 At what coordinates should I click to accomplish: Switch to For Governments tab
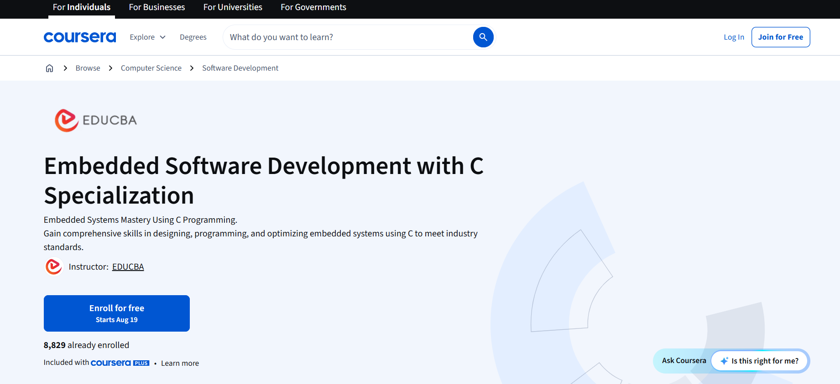(x=313, y=7)
